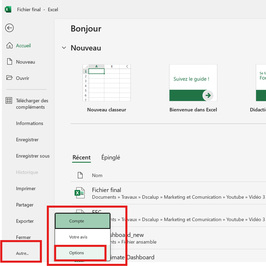Viewport: 266px width, 266px height.
Task: Open the Informations page
Action: [x=30, y=123]
